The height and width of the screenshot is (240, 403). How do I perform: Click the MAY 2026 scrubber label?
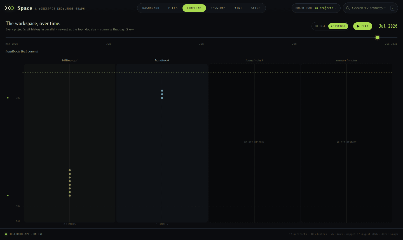[12, 44]
